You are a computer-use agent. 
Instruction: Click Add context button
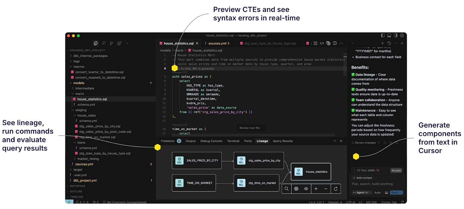pyautogui.click(x=363, y=178)
